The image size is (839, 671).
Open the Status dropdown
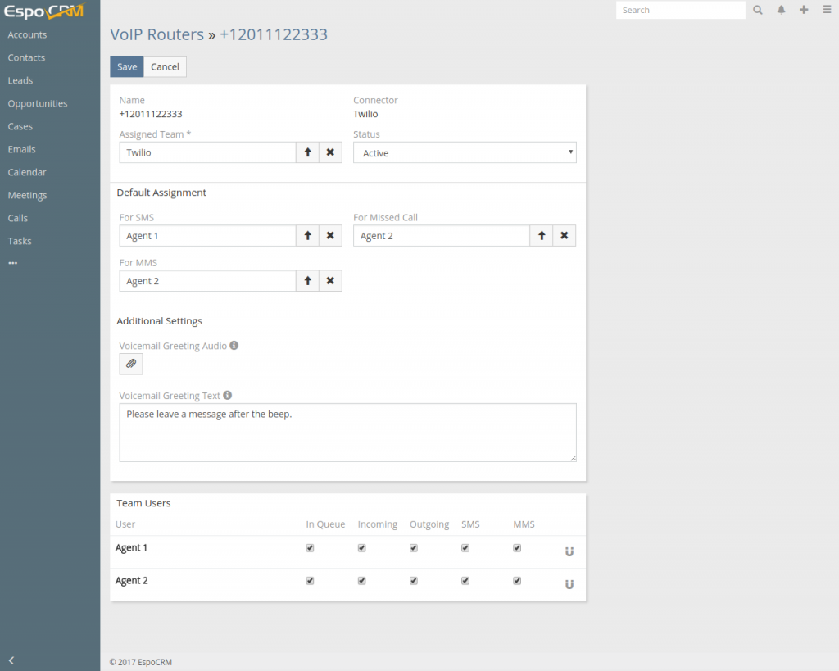(465, 152)
